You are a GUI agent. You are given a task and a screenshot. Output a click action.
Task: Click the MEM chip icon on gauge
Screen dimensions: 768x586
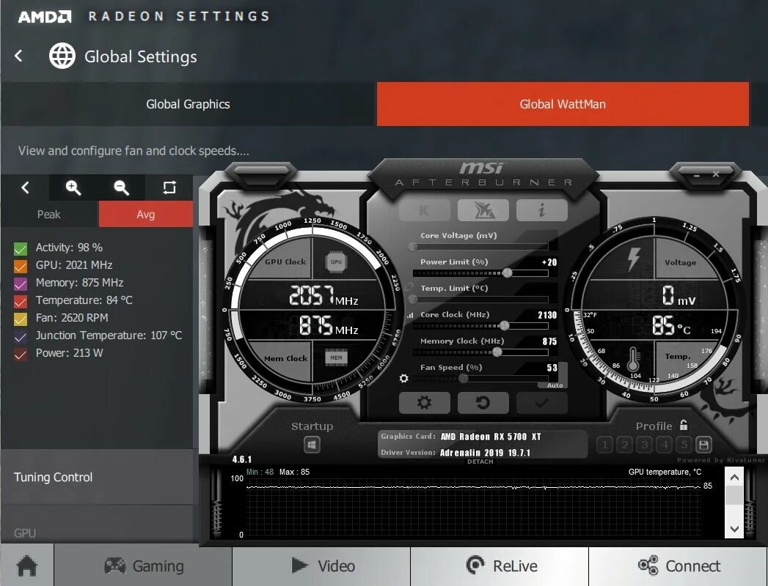click(336, 357)
